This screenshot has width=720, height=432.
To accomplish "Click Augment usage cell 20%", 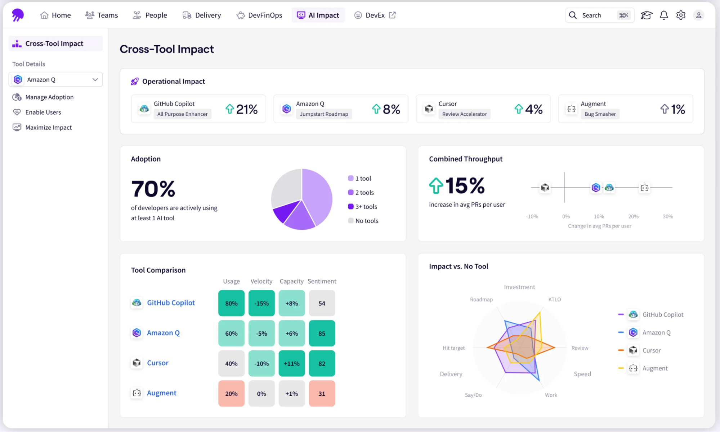I will [x=231, y=394].
